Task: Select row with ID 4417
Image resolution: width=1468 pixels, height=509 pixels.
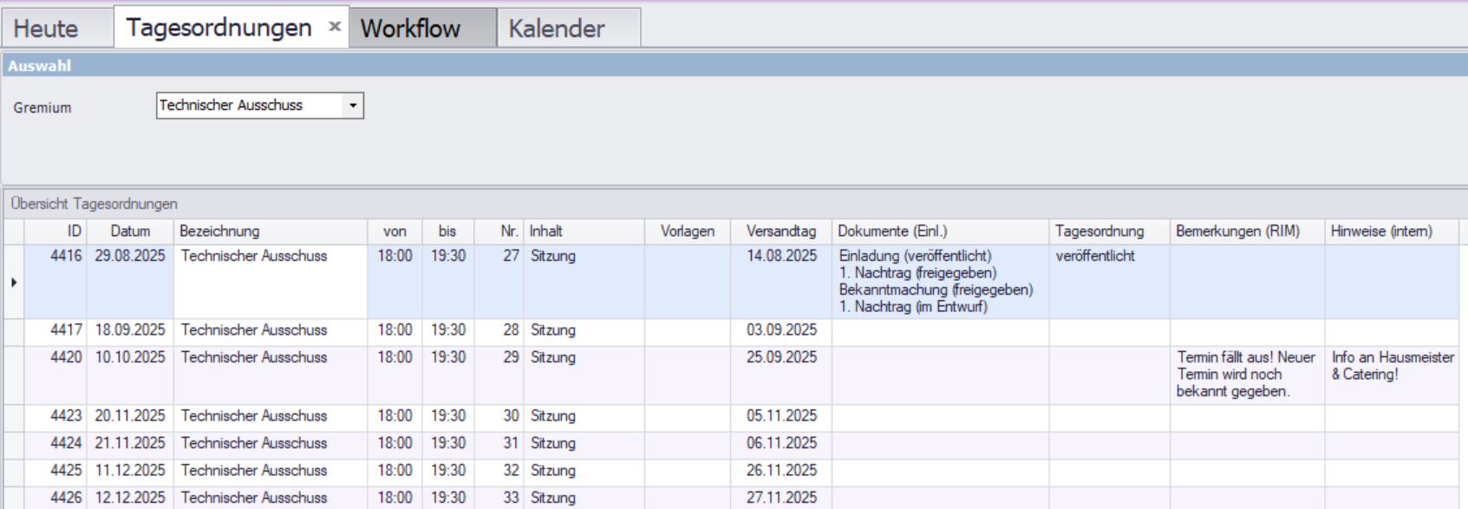Action: pos(66,330)
